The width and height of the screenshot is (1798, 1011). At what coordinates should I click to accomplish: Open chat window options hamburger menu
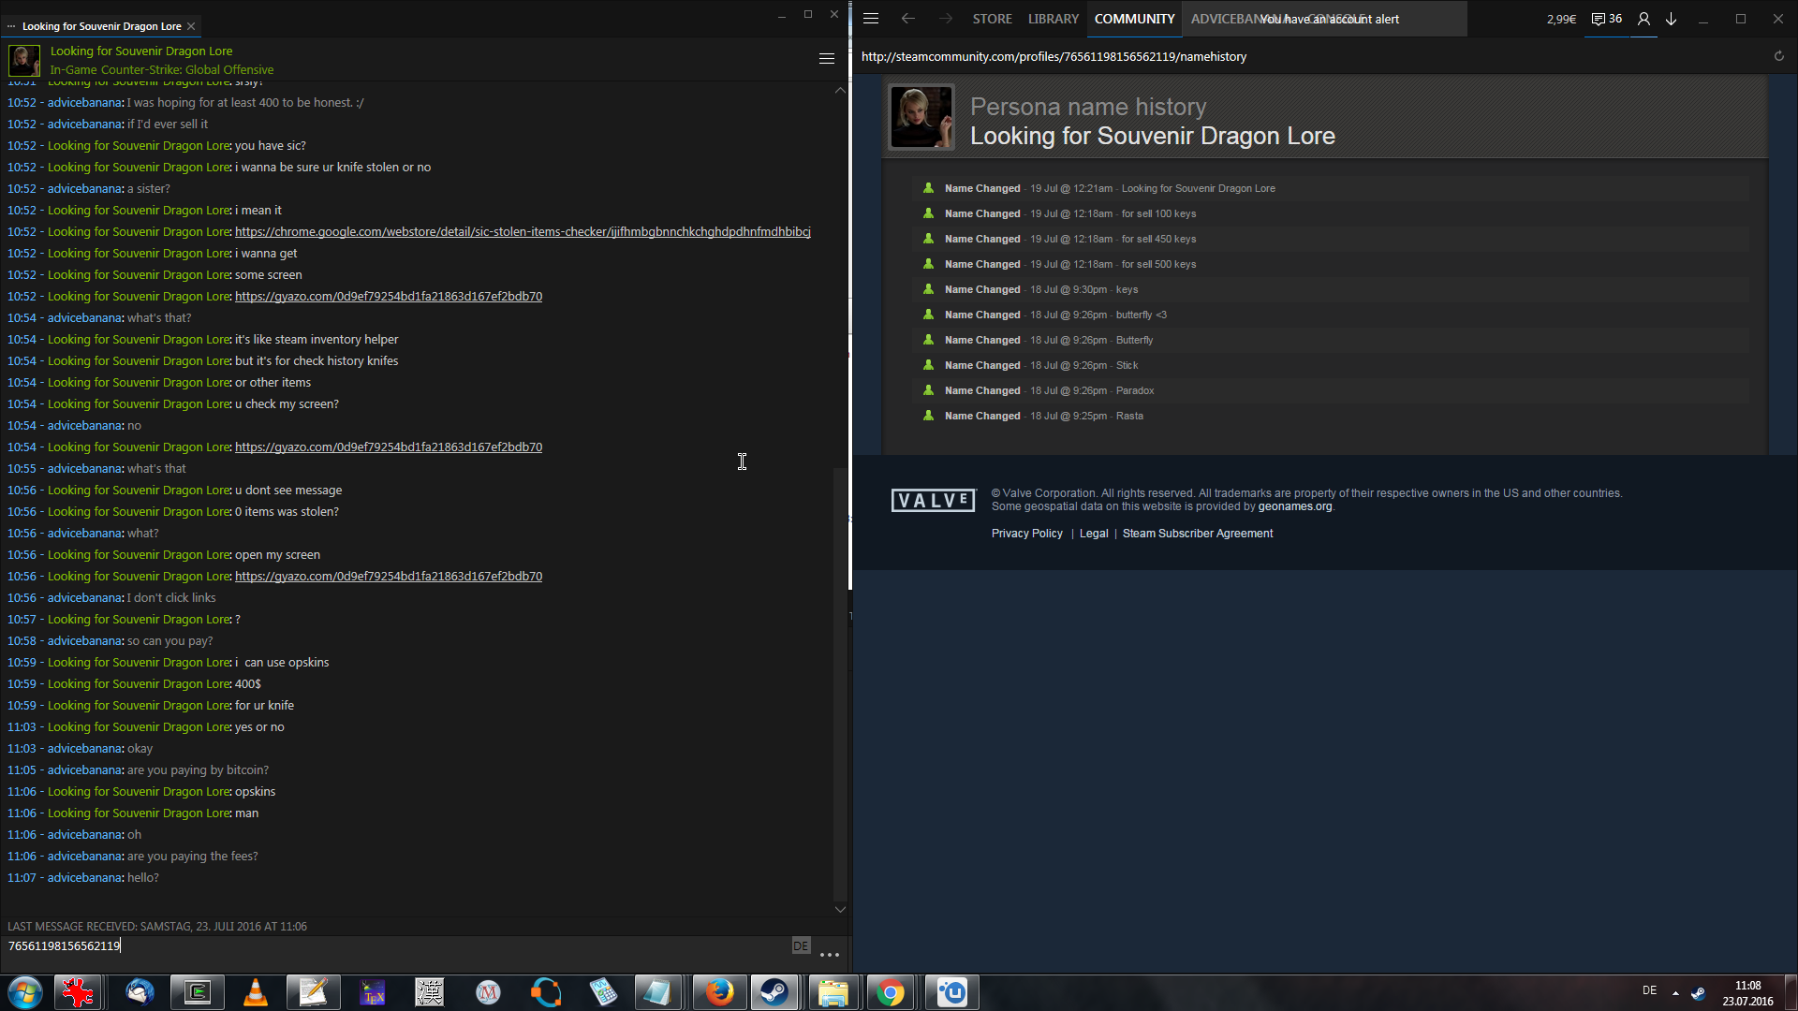coord(826,59)
